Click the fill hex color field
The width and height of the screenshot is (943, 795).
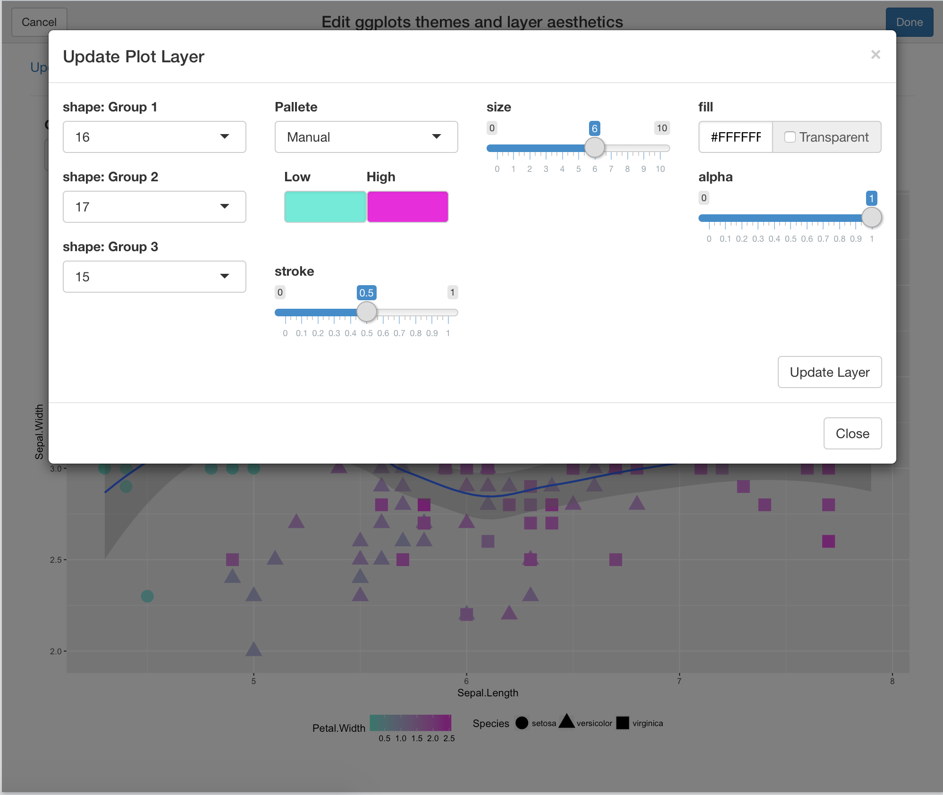(x=735, y=137)
